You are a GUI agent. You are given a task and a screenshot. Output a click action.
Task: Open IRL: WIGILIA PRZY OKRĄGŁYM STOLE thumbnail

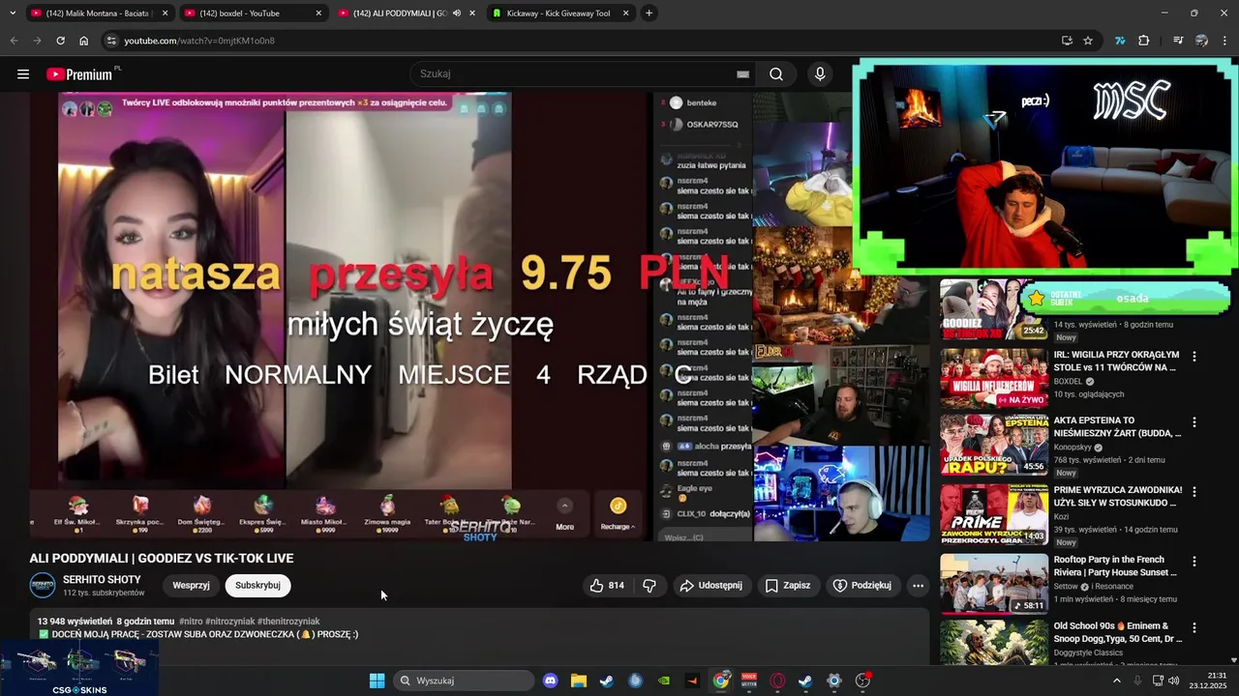(994, 378)
